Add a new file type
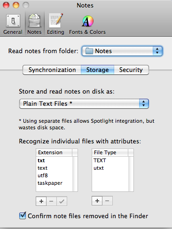172x229 pixels. click(97, 201)
